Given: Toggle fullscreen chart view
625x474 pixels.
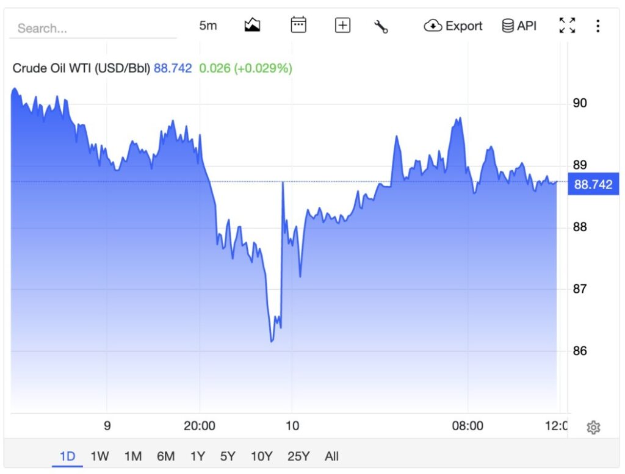Looking at the screenshot, I should click(567, 26).
